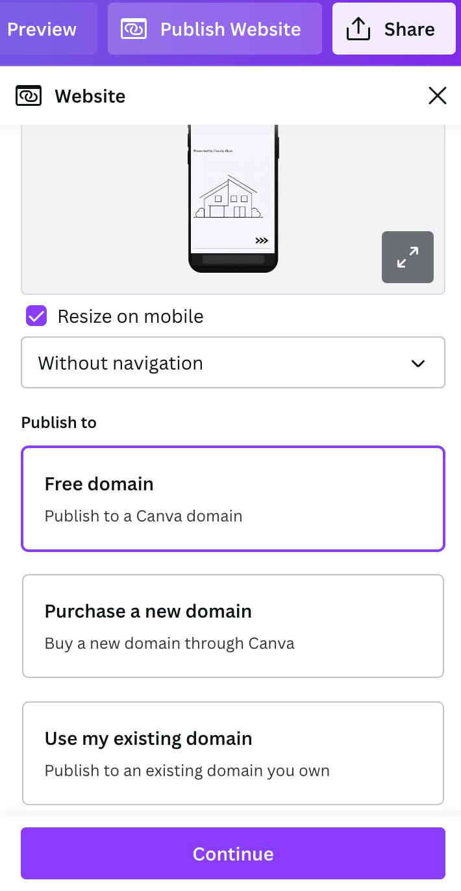
Task: Click the Publish Website link icon
Action: tap(134, 29)
